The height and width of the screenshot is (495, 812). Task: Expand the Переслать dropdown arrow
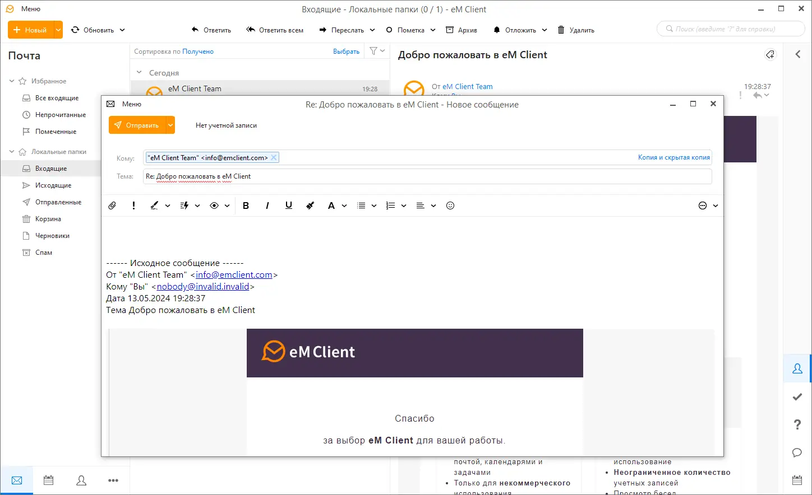[x=372, y=30]
